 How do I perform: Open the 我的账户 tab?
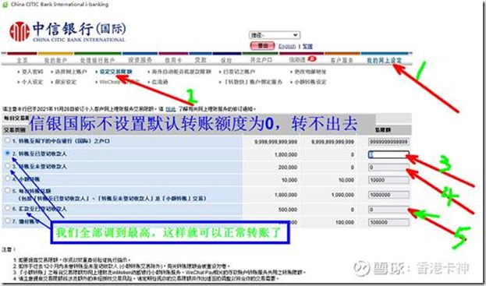55,60
